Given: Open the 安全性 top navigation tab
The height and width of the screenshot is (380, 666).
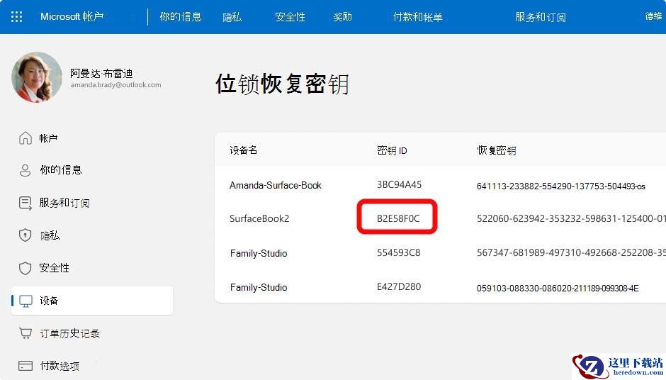Looking at the screenshot, I should 290,17.
